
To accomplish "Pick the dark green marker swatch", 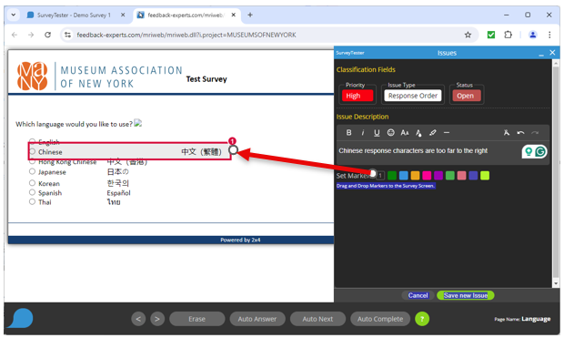I will pyautogui.click(x=392, y=176).
